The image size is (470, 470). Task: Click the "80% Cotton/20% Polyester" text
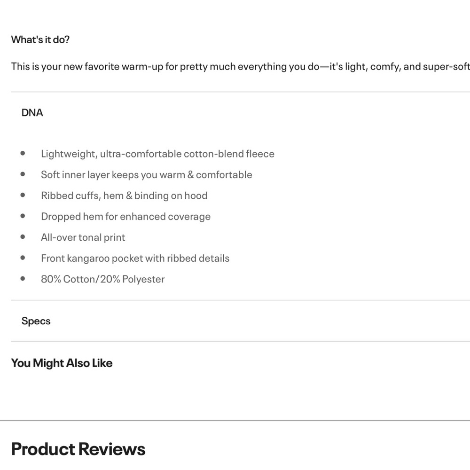coord(102,279)
